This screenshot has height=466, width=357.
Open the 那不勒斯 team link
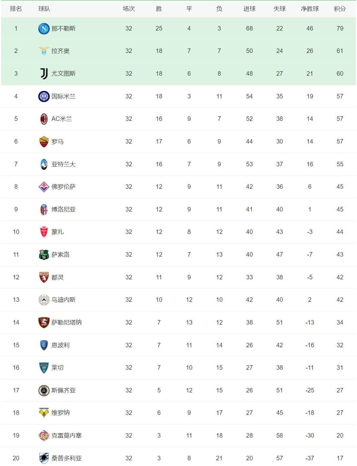tap(64, 29)
